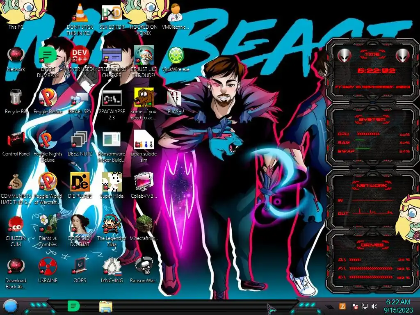The image size is (420, 315).
Task: Launch The Legend of Zilda
Action: tap(112, 224)
